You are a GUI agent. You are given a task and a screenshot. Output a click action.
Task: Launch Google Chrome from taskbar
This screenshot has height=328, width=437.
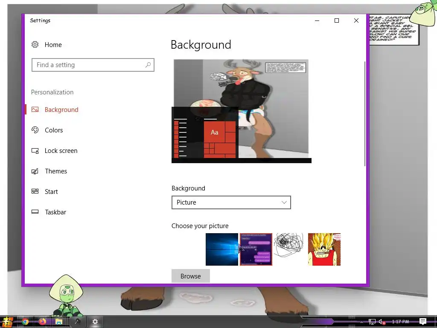coord(25,322)
